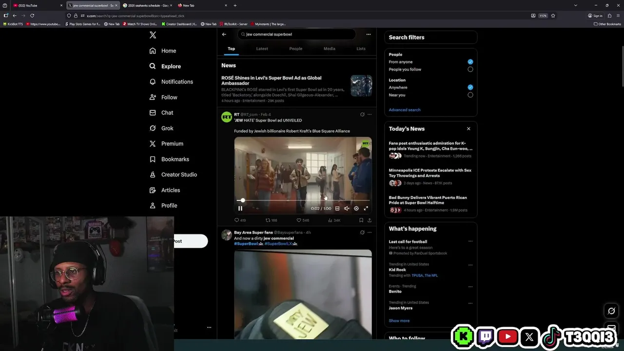Viewport: 624px width, 351px height.
Task: Seek on the RT video progress bar
Action: pos(303,200)
